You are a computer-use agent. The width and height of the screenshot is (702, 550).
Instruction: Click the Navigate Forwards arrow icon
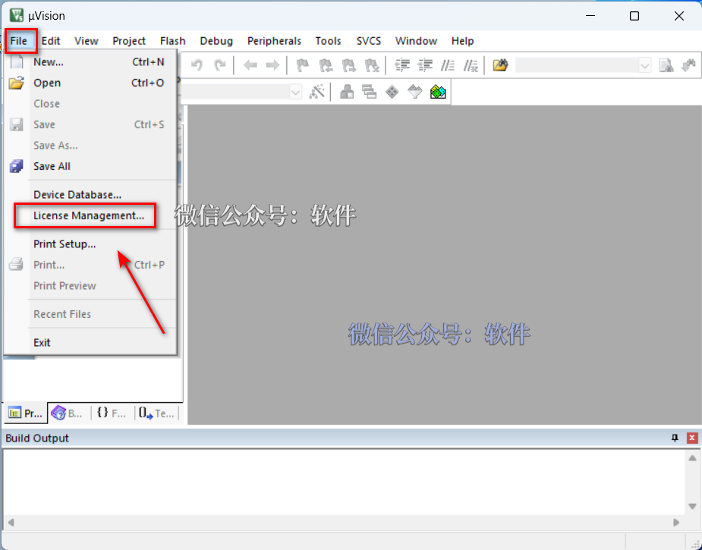(x=272, y=65)
